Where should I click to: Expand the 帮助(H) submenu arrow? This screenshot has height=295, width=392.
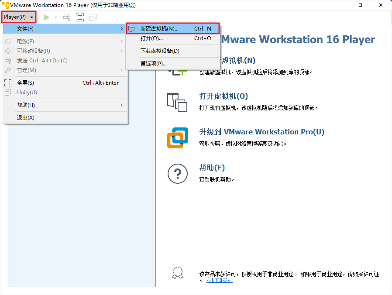pos(121,105)
